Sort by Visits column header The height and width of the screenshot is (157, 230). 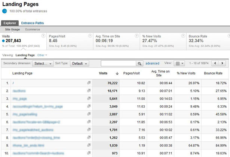(x=103, y=73)
